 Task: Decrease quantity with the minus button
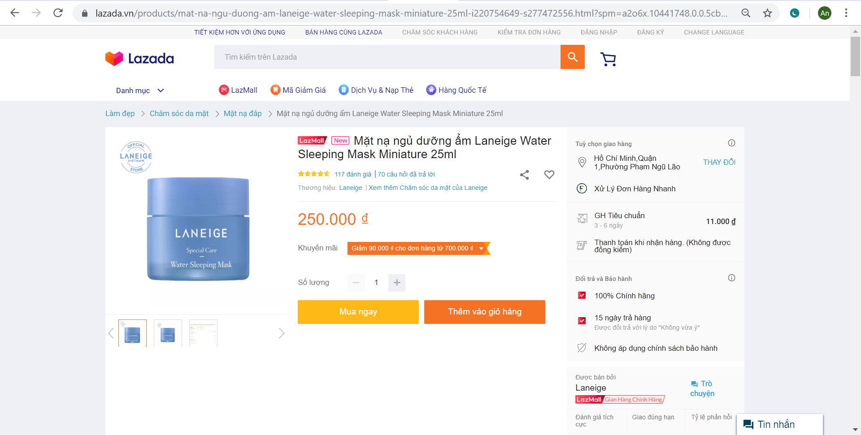(x=356, y=283)
